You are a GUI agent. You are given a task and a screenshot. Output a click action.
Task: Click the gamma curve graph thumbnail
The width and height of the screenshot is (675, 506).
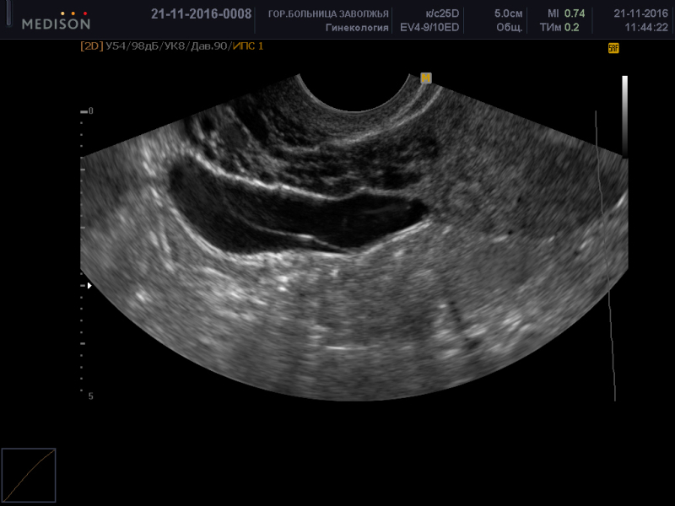point(29,475)
